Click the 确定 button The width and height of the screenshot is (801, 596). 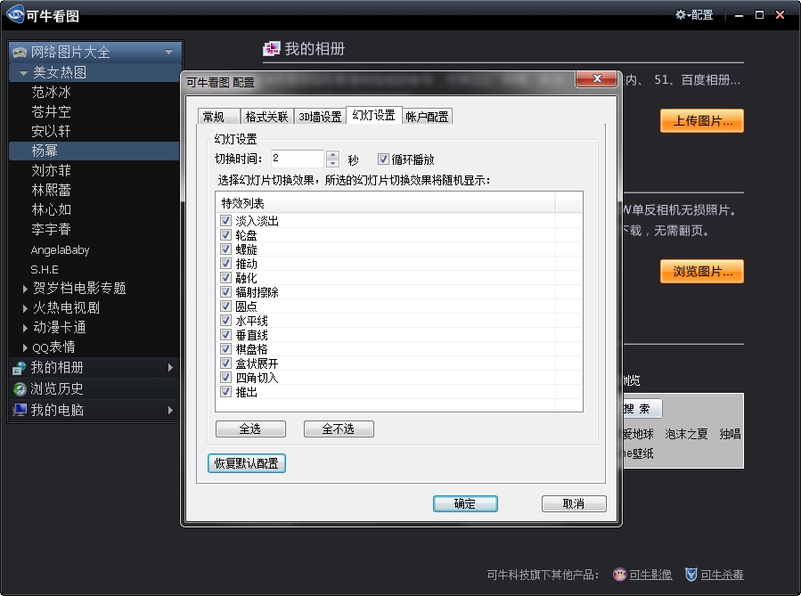(464, 503)
